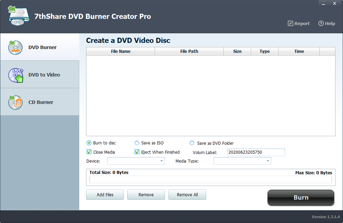
Task: Sort by Size column header
Action: pyautogui.click(x=237, y=51)
